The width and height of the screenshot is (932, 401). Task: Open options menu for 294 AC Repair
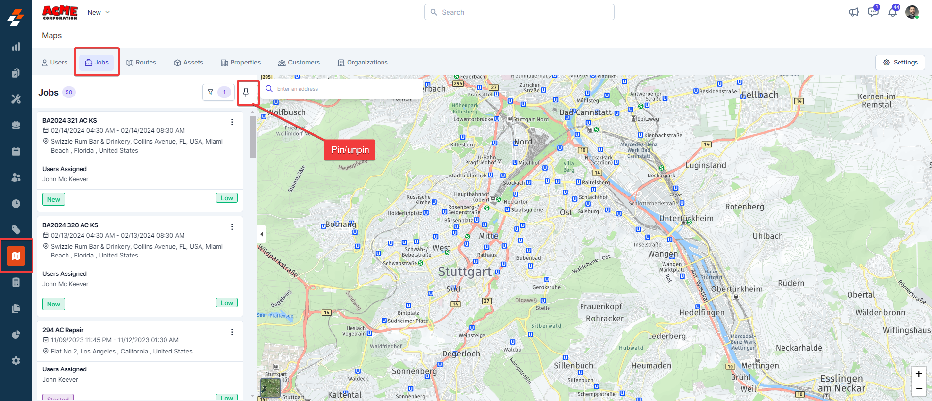pyautogui.click(x=232, y=332)
